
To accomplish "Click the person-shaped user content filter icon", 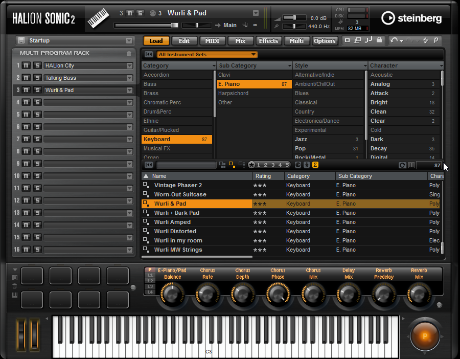I will (307, 165).
